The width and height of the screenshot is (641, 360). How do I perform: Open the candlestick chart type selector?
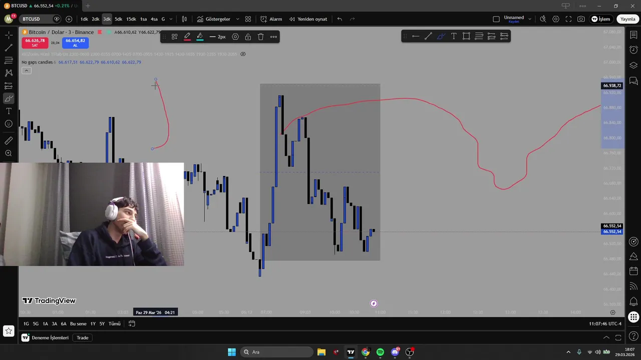pyautogui.click(x=184, y=19)
